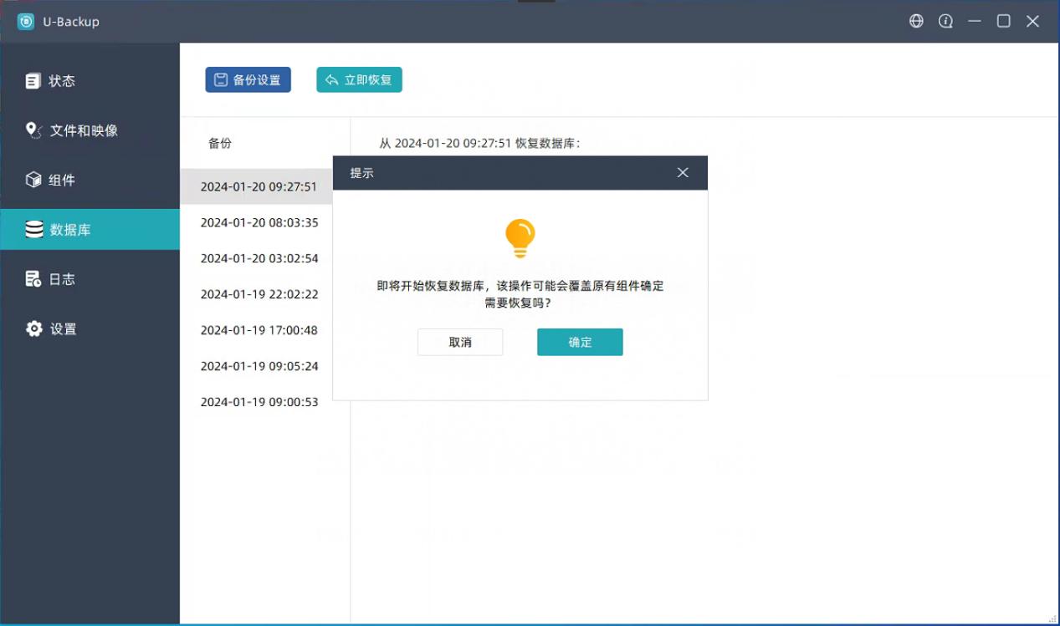Click the U-Backup app logo icon
This screenshot has width=1060, height=626.
[26, 22]
